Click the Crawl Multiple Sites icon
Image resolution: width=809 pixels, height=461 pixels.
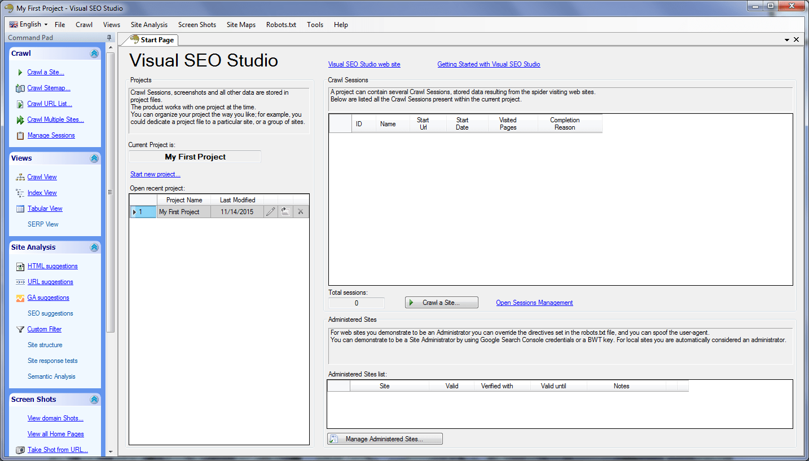(20, 119)
